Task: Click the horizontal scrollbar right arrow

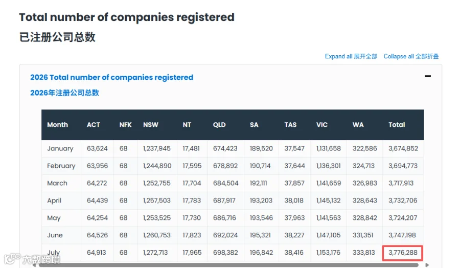Action: click(427, 265)
